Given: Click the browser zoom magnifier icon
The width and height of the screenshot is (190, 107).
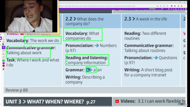Looking at the screenshot, I should pos(161,6).
